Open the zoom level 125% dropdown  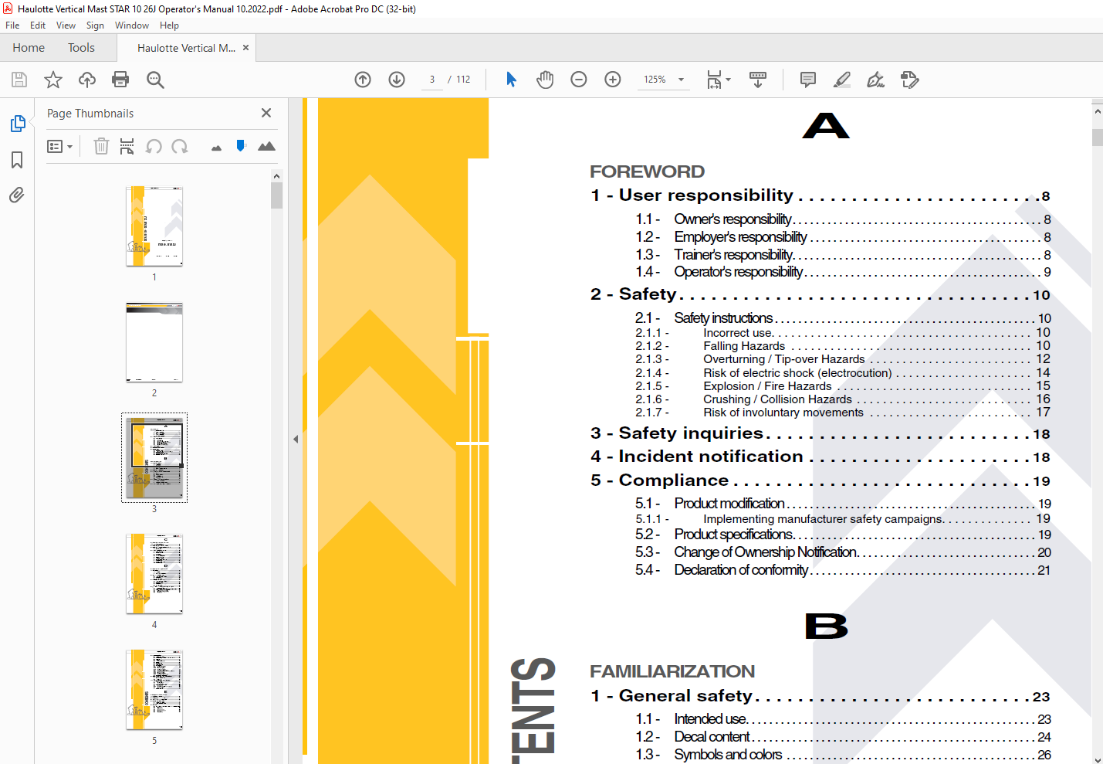(664, 80)
